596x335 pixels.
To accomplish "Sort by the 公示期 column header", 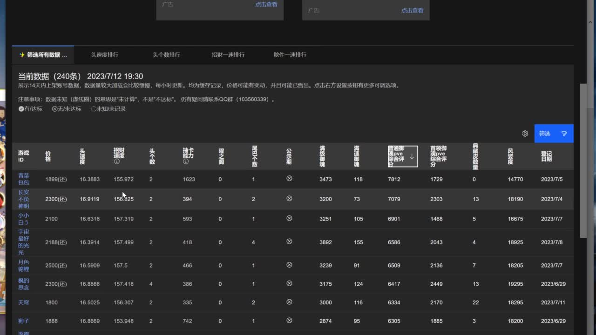I will (289, 156).
